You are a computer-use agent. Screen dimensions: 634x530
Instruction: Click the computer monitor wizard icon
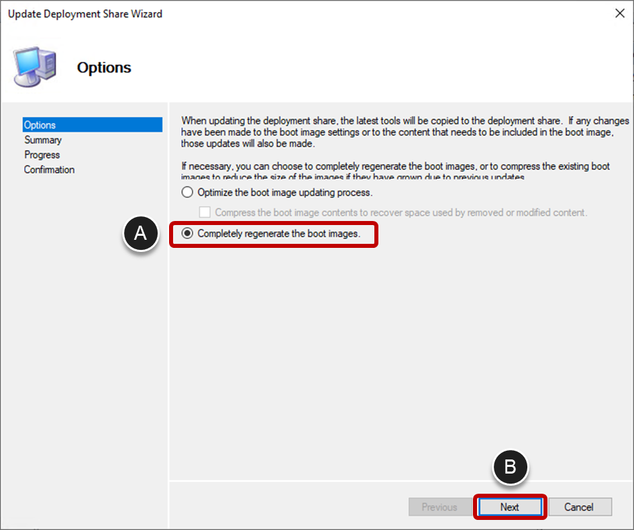point(34,67)
